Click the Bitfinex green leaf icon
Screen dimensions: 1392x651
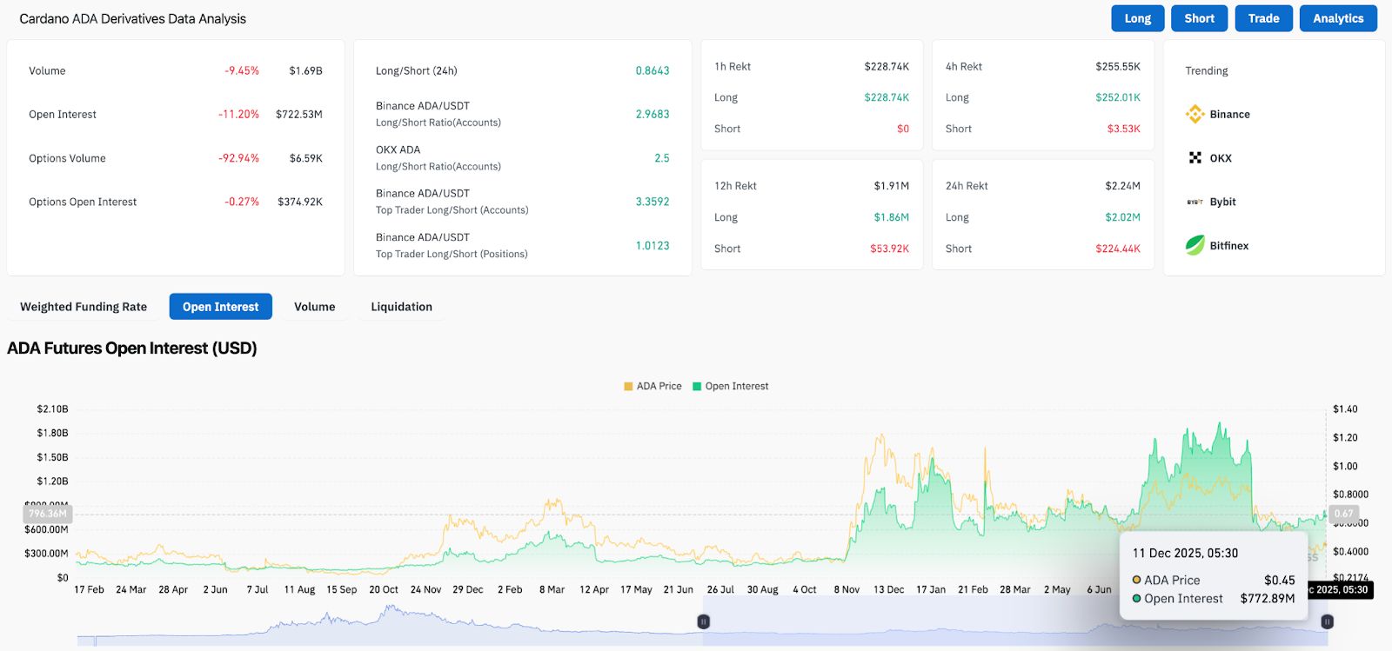pyautogui.click(x=1195, y=245)
